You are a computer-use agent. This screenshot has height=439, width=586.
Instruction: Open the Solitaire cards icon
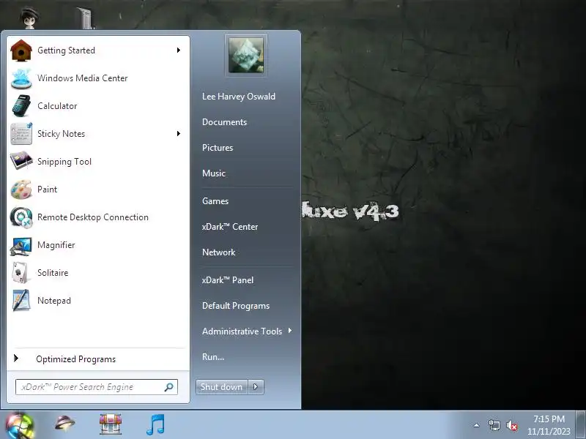tap(21, 273)
